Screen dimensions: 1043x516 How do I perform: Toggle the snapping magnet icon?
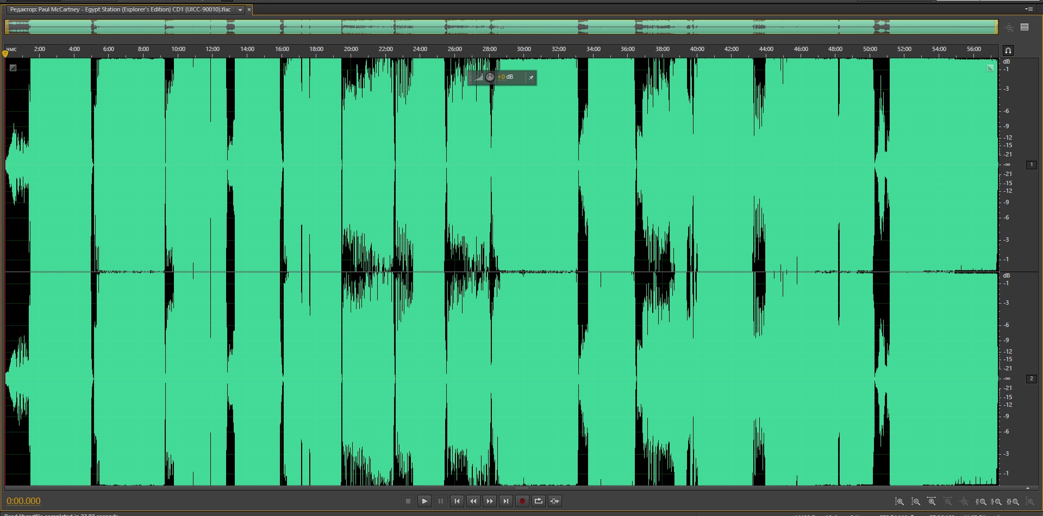(1008, 51)
